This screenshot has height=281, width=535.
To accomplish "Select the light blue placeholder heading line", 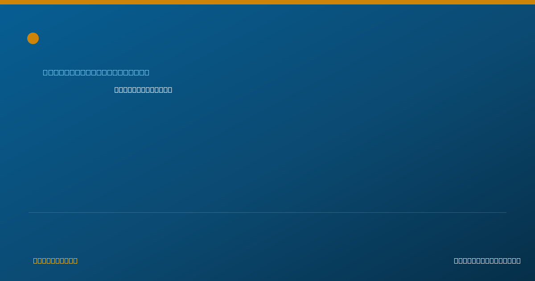I will tap(96, 72).
